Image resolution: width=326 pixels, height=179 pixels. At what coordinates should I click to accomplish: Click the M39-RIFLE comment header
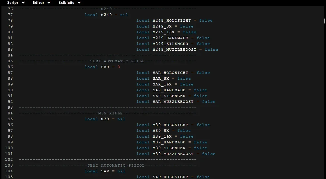click(x=110, y=113)
